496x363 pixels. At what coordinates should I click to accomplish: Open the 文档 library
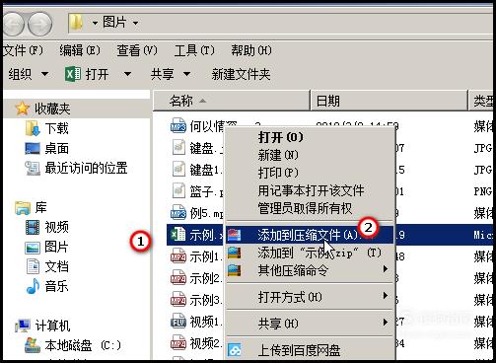[x=47, y=266]
